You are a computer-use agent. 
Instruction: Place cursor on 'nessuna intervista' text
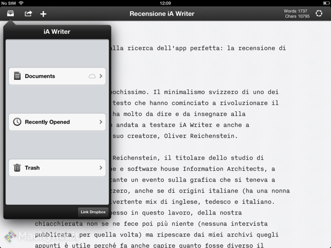coord(234,224)
